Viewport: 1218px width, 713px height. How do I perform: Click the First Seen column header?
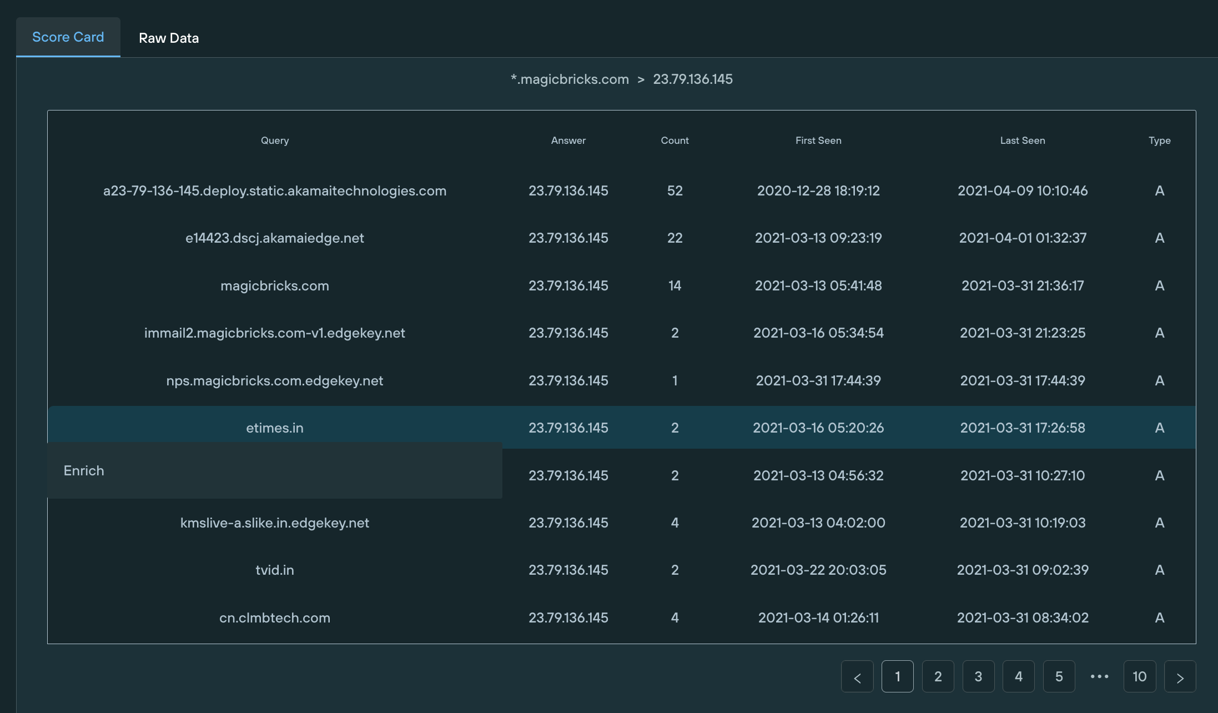click(818, 140)
